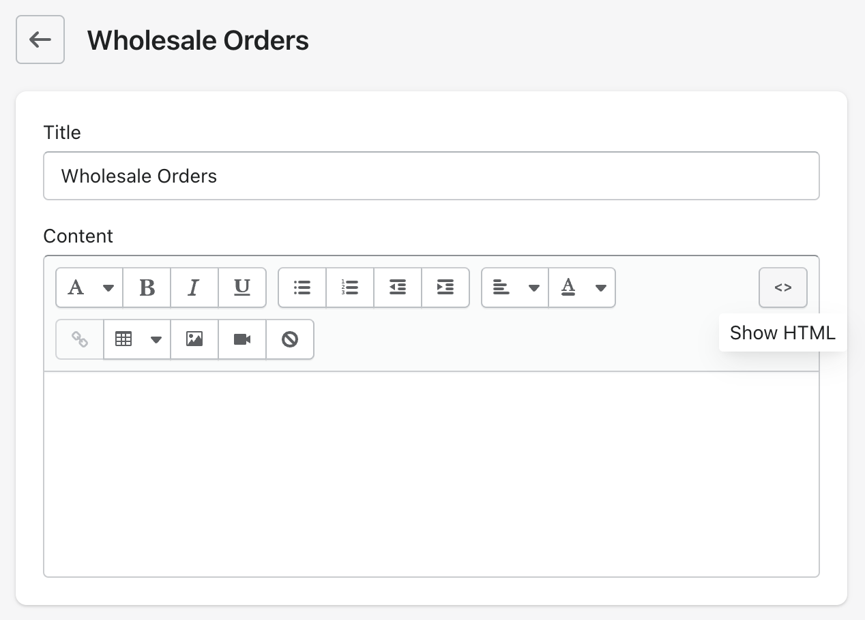Select the Title input containing Wholesale Orders
Viewport: 865px width, 620px height.
click(431, 176)
